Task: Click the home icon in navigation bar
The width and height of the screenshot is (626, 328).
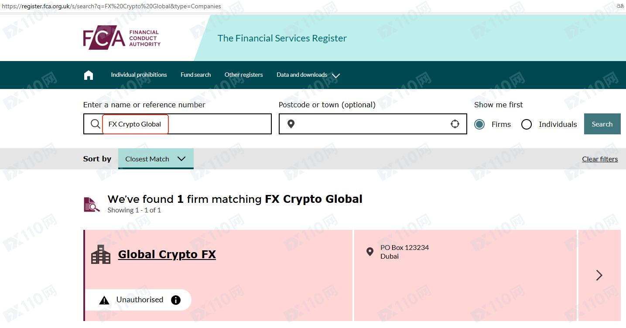Action: click(x=89, y=75)
